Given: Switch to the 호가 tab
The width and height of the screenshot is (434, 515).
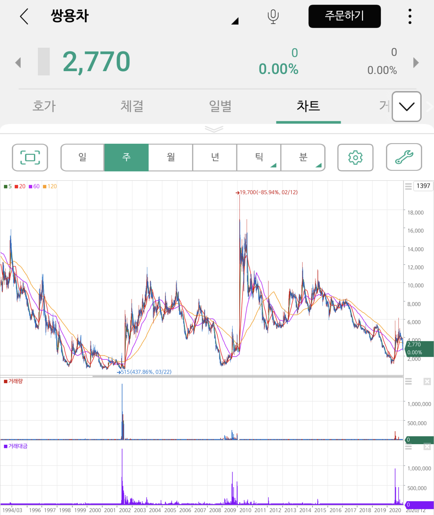Looking at the screenshot, I should [x=44, y=106].
